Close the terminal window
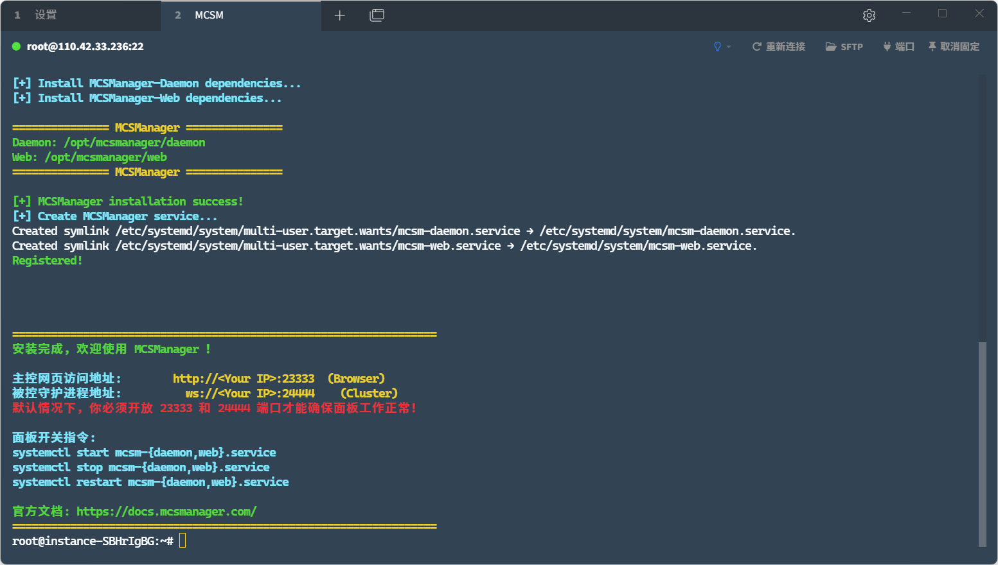This screenshot has height=565, width=998. click(x=979, y=13)
